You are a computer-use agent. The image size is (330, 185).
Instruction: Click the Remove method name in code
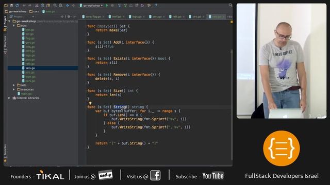tap(119, 75)
